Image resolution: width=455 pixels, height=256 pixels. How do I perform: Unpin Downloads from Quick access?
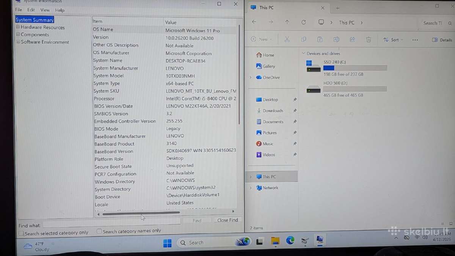tap(295, 111)
